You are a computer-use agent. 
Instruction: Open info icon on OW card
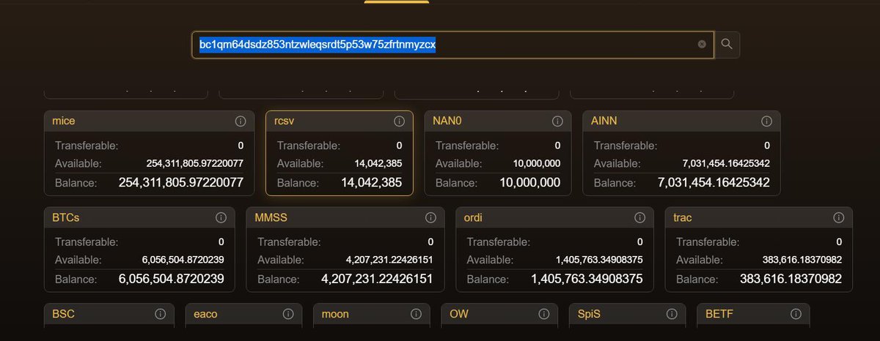543,314
